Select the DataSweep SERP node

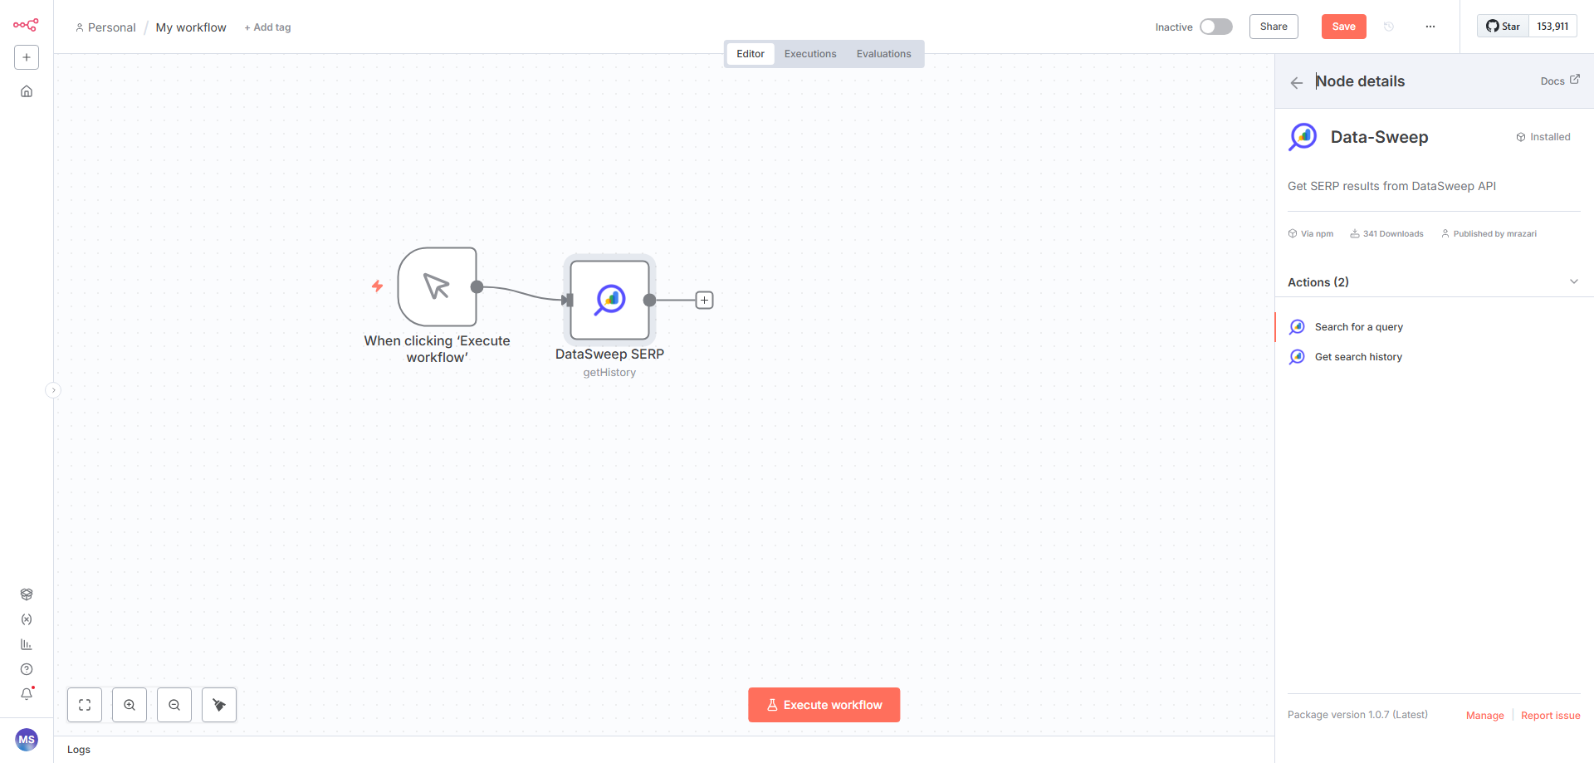[x=609, y=300]
